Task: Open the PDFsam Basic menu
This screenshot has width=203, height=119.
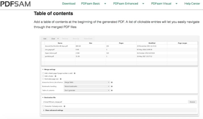Action: (93, 4)
